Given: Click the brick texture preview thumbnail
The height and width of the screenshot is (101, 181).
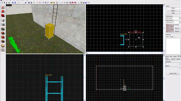Looking at the screenshot, I should point(170,28).
